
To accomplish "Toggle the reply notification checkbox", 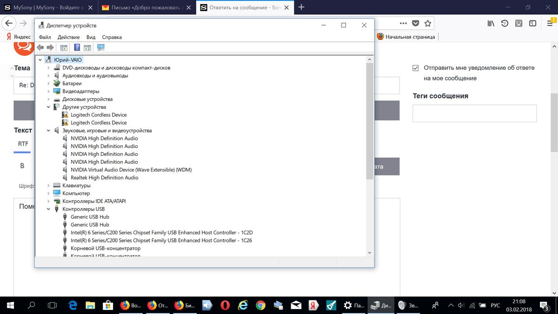I will [416, 68].
